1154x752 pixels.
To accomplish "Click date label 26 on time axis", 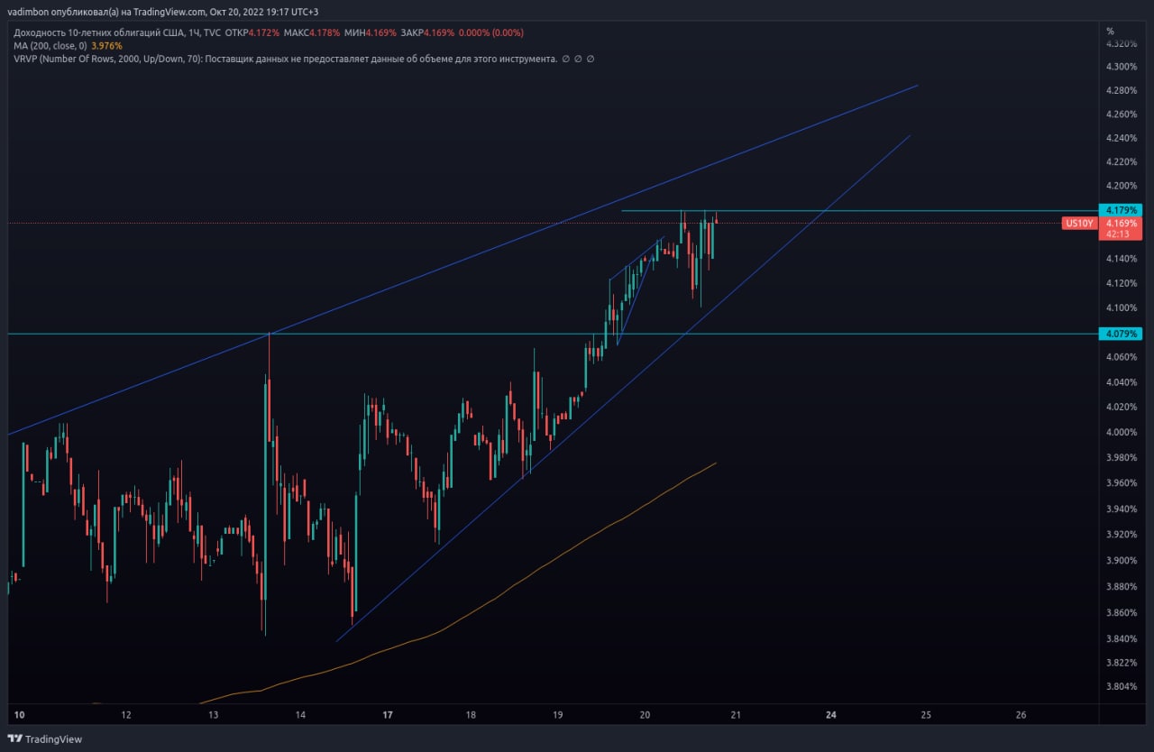I will (x=1021, y=715).
